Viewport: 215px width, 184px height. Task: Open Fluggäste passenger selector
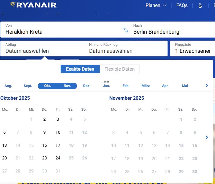coord(193,49)
